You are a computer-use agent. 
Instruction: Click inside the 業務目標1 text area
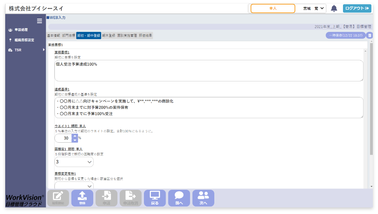(208, 71)
